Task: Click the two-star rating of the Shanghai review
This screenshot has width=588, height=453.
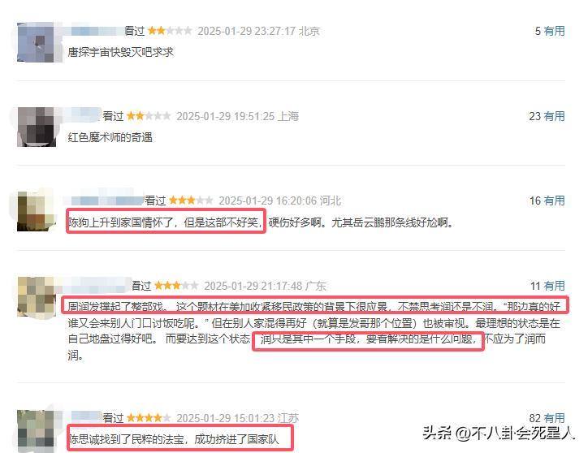Action: pyautogui.click(x=149, y=116)
